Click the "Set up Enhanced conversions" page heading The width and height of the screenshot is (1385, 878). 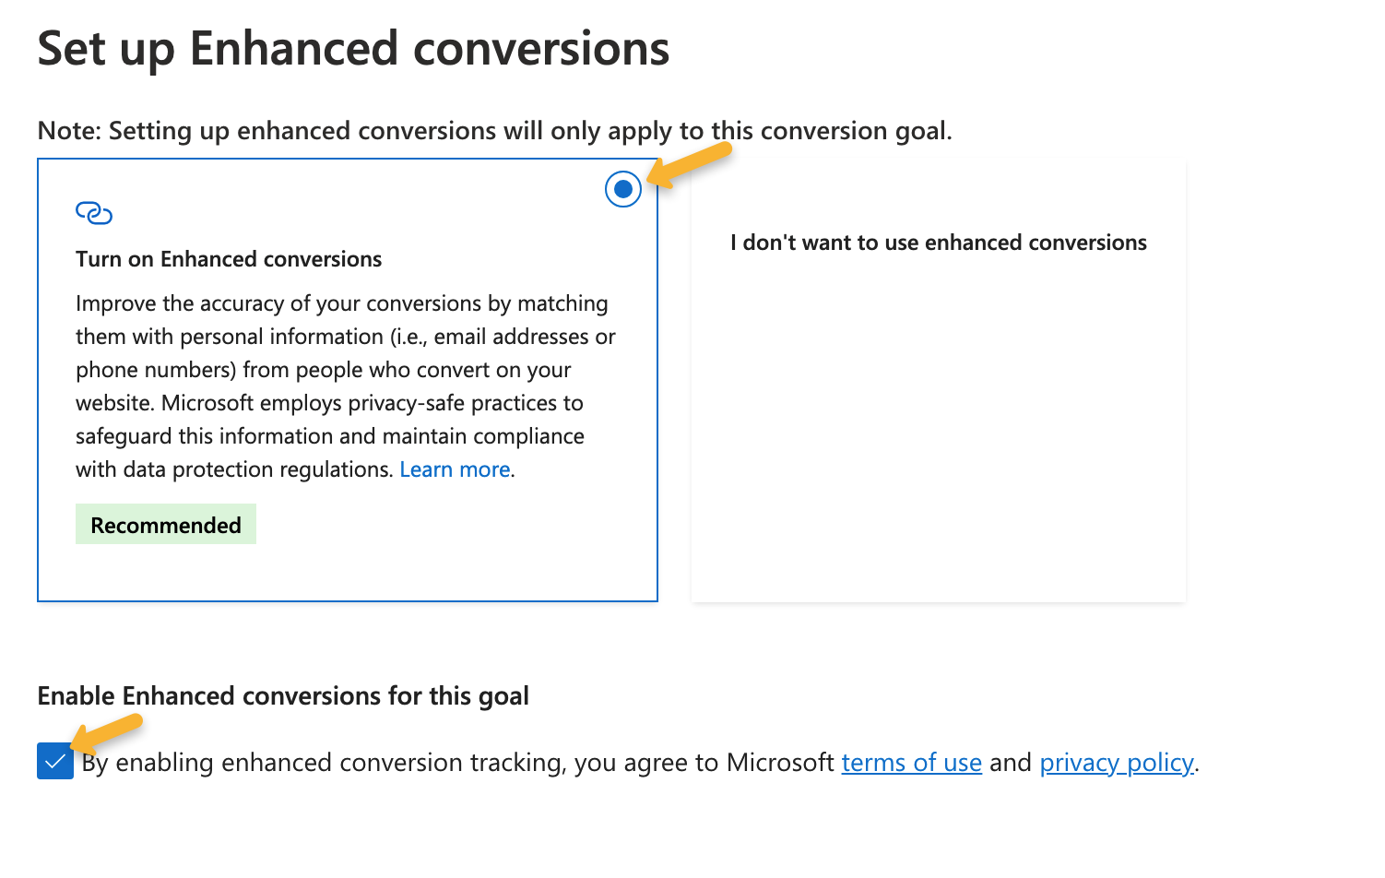[353, 49]
